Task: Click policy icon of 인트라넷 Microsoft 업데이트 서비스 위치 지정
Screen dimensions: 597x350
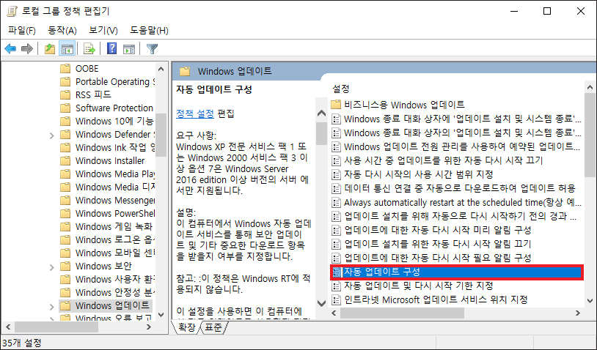Action: click(x=336, y=299)
